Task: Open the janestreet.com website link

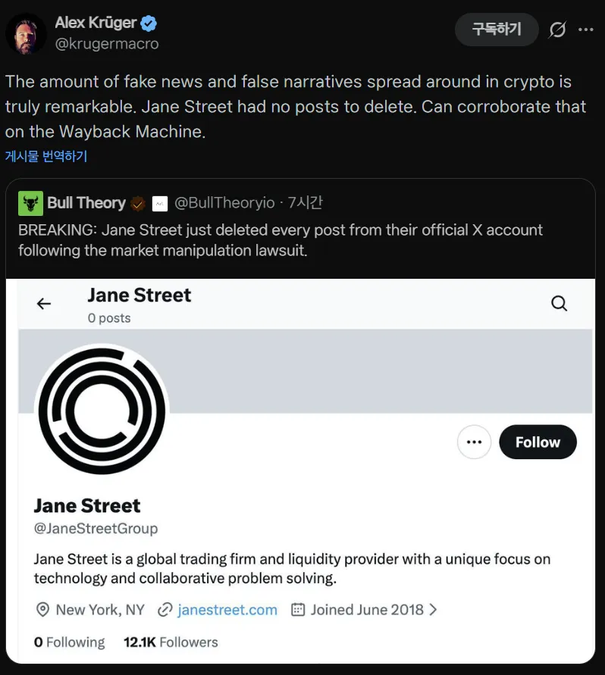Action: 227,609
